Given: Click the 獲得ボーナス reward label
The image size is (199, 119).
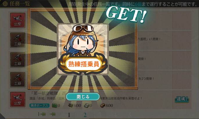Looking at the screenshot, I should click(x=39, y=105).
